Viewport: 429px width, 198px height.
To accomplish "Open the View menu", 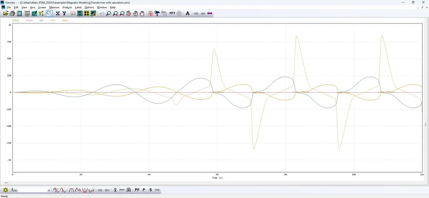I will click(24, 7).
